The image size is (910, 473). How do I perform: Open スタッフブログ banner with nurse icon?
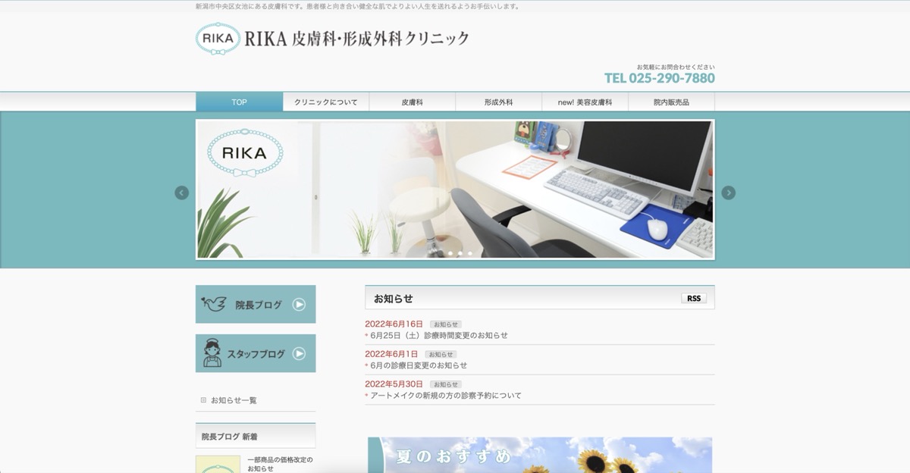click(x=256, y=353)
